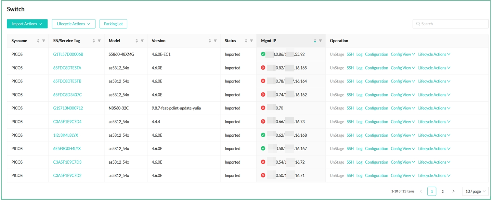
Task: Open the Mgmt IP filter
Action: (x=320, y=41)
